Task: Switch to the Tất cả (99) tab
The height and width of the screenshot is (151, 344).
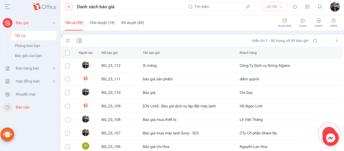Action: [x=74, y=23]
